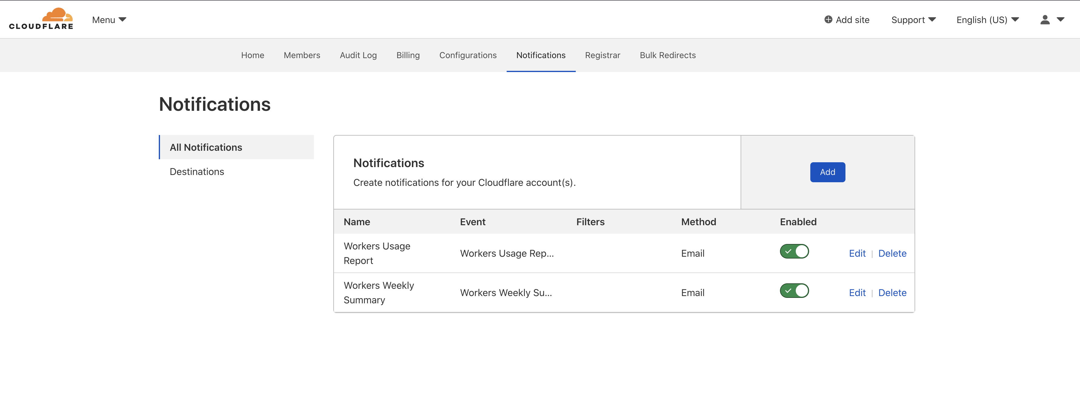Switch to the Audit Log tab
Screen dimensions: 1080x402
(358, 55)
